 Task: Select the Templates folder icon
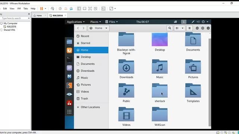[x=193, y=90]
